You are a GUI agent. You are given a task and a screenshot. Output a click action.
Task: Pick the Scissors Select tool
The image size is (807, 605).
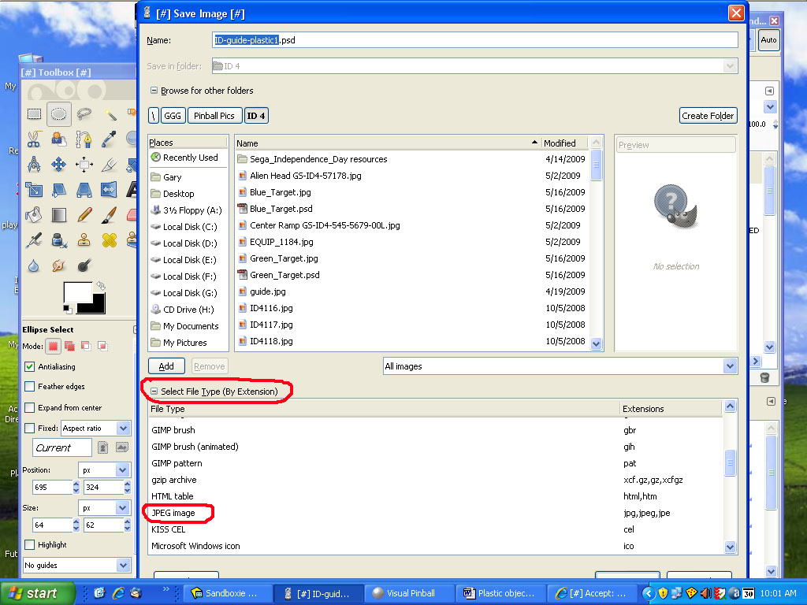pos(34,139)
